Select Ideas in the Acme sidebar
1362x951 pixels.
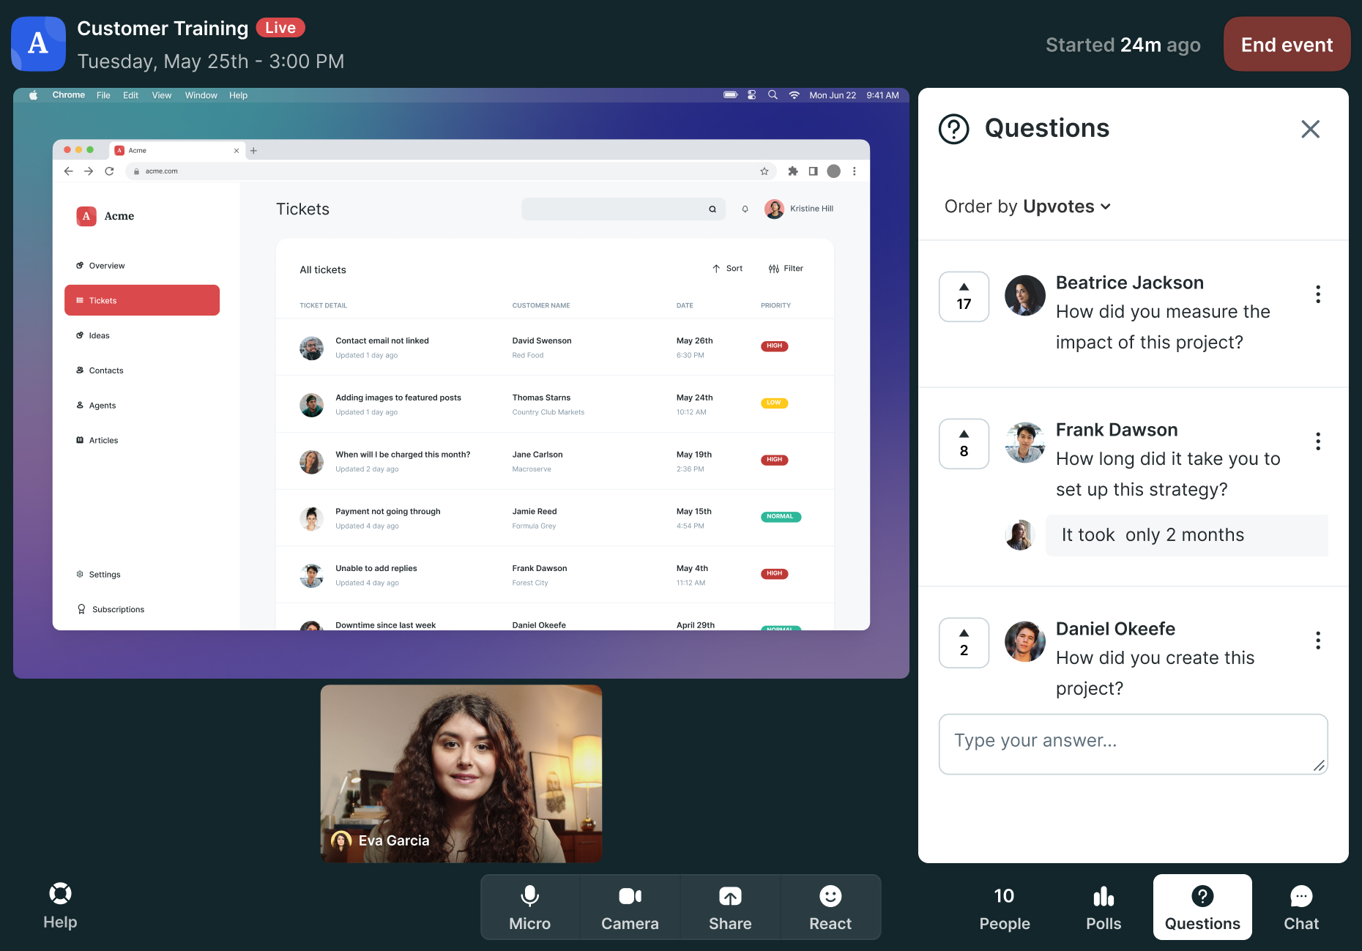pos(93,335)
